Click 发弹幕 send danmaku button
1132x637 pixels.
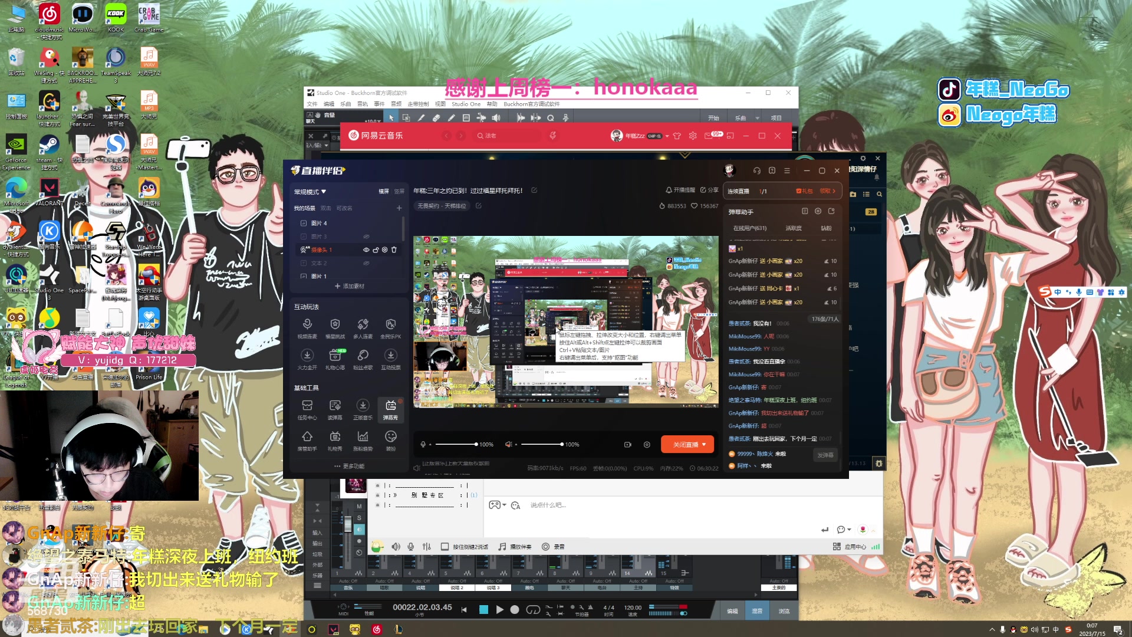coord(825,455)
